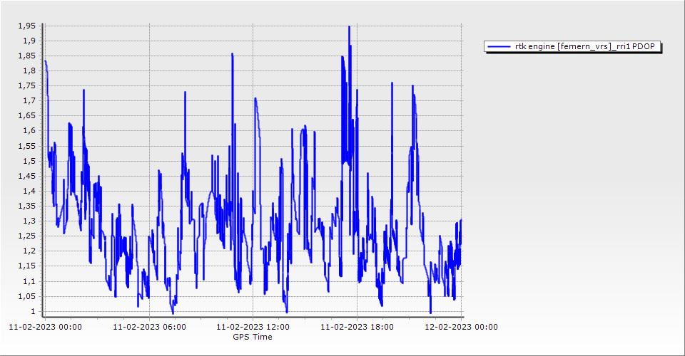Click the 1,75 vertical axis label
Viewport: 685px width, 356px height.
click(28, 85)
